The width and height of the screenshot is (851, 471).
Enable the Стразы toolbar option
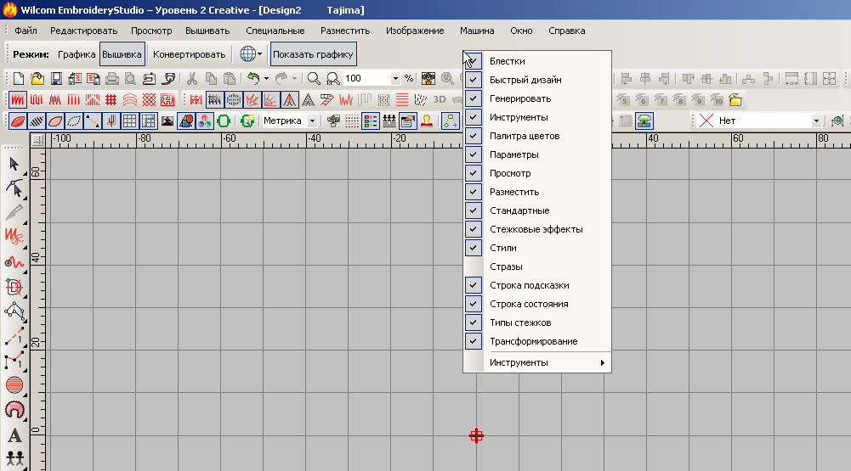click(x=506, y=266)
